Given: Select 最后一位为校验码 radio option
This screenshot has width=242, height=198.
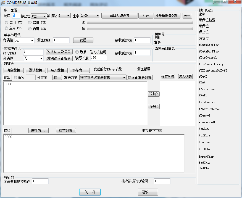Looking at the screenshot, I should tap(77, 52).
